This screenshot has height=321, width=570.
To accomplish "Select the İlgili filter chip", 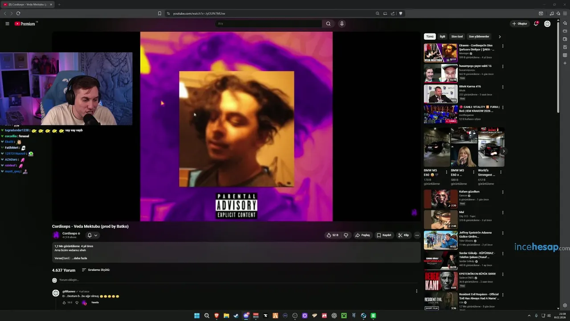I will click(443, 37).
